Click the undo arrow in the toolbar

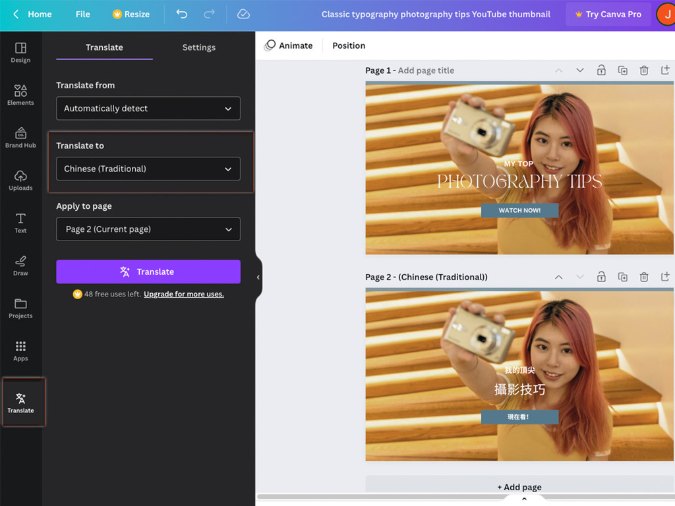[x=181, y=13]
